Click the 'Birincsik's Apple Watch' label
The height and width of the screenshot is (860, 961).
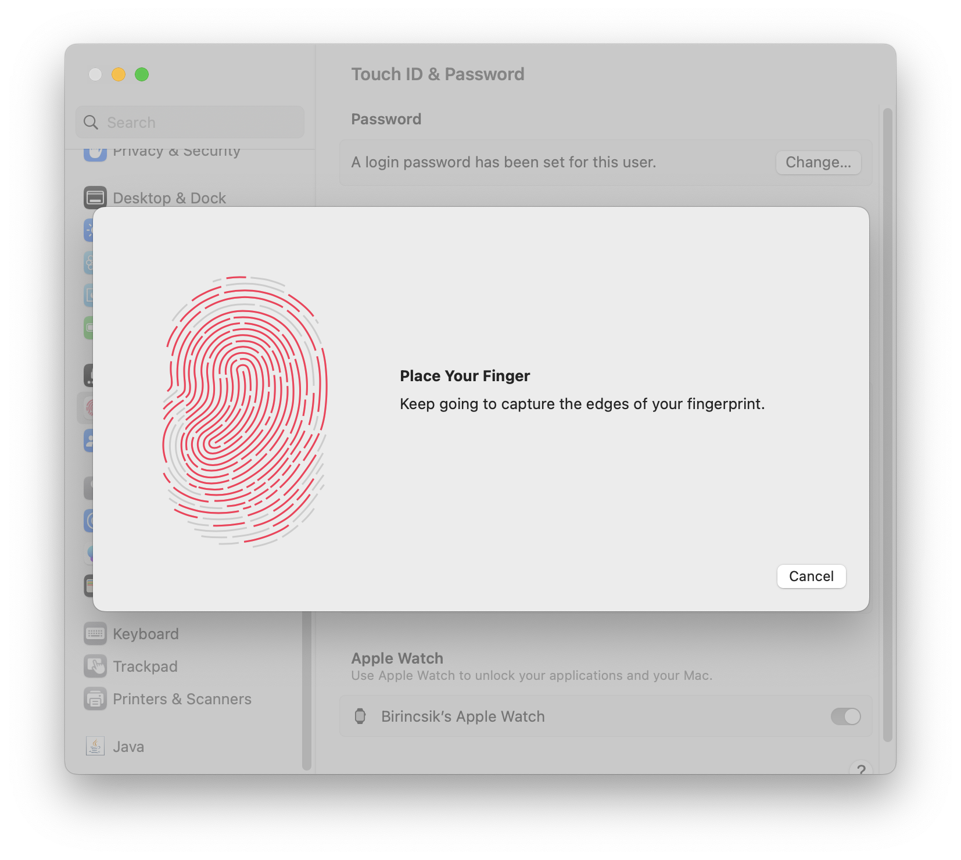click(x=463, y=716)
